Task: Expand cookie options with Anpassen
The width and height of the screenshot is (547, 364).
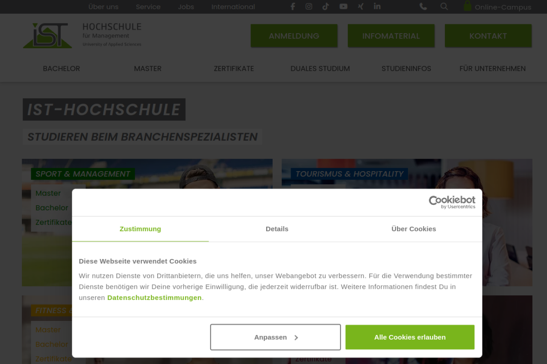Action: point(275,337)
